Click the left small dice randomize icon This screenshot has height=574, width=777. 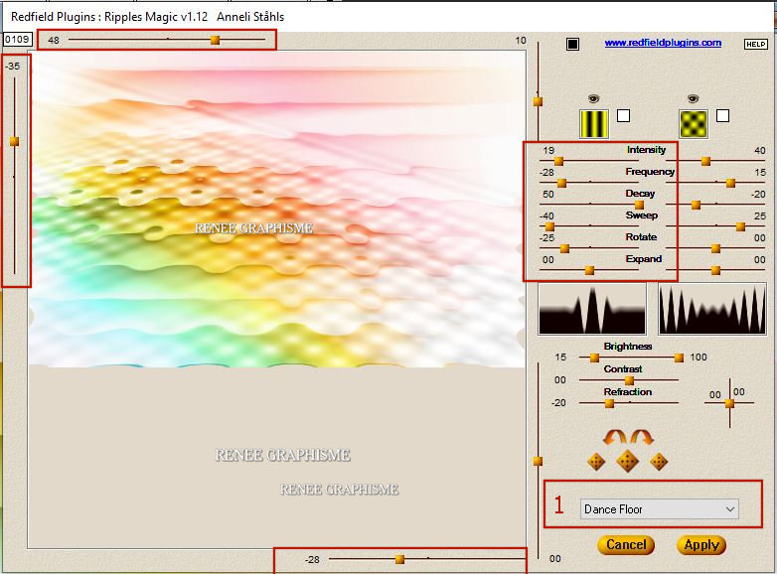(x=596, y=462)
